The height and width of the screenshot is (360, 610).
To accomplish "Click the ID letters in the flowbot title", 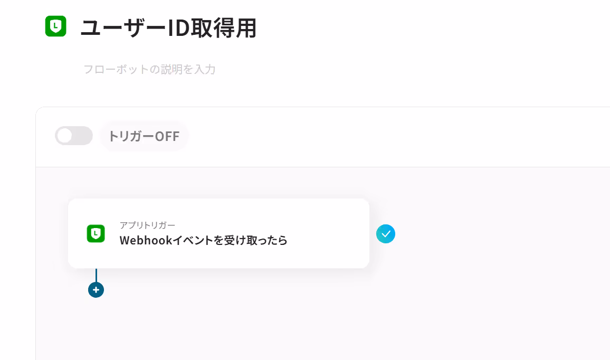I will point(178,29).
